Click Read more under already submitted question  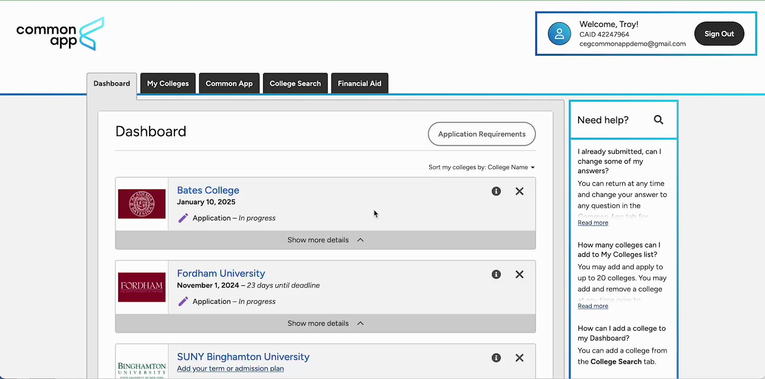tap(593, 223)
